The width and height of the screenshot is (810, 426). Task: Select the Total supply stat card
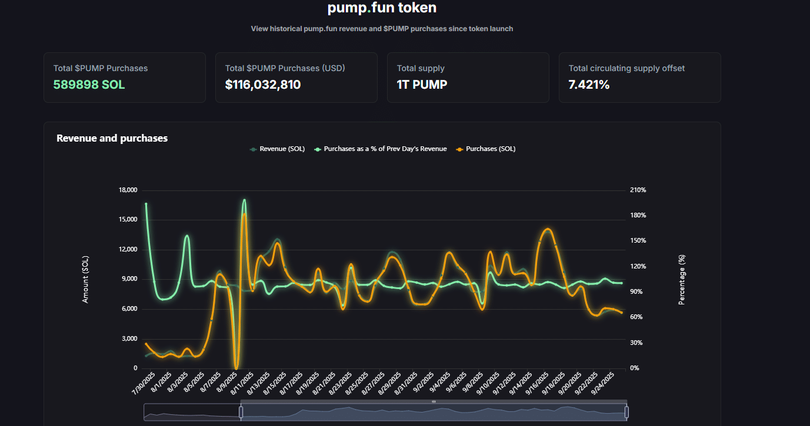coord(468,77)
